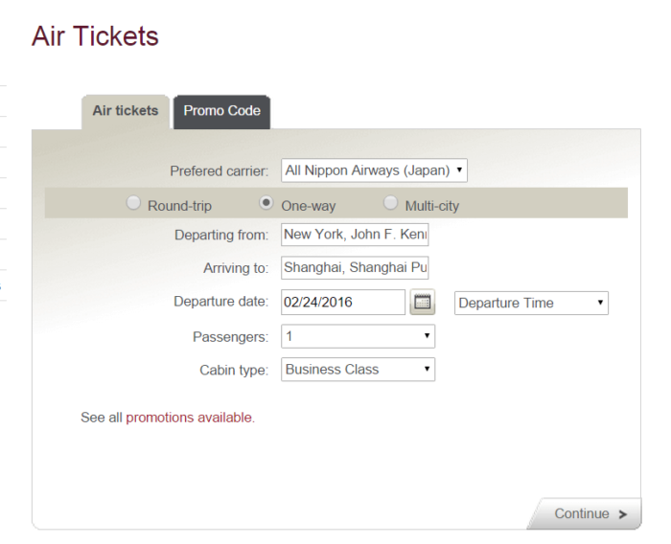Open the departure date calendar picker icon
The image size is (671, 544).
(x=423, y=302)
